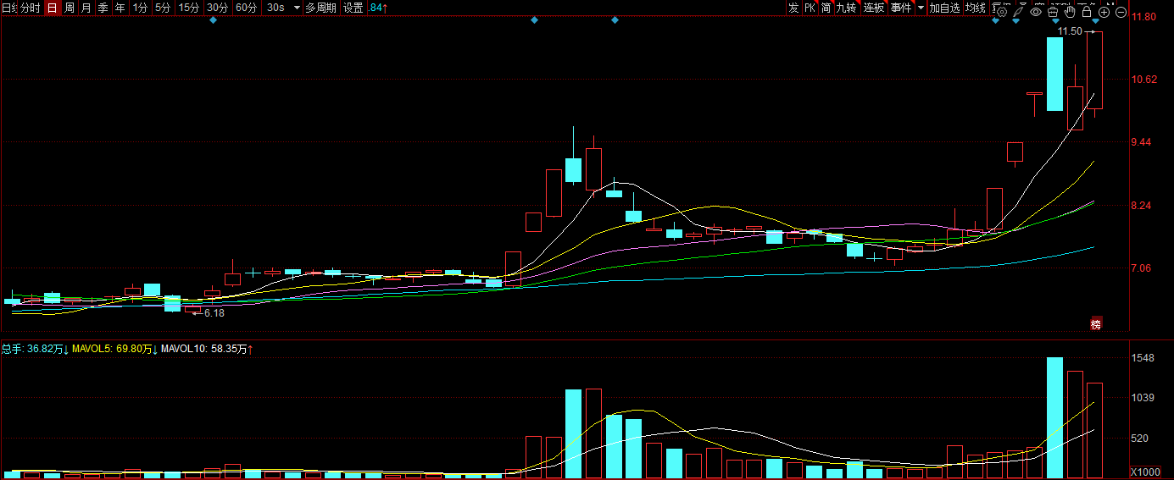Click the red 榜 badge
The height and width of the screenshot is (480, 1174).
tap(1095, 323)
